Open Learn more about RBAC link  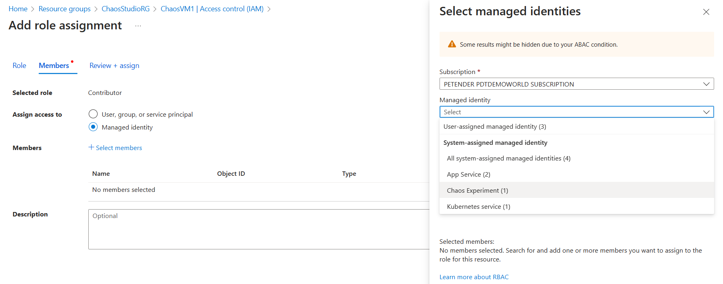474,277
